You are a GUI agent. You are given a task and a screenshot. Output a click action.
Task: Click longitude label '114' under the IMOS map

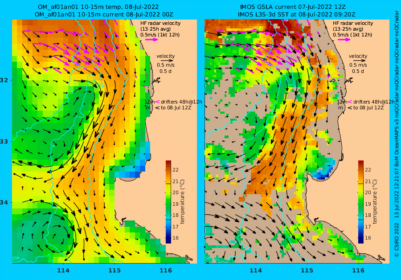point(256,271)
